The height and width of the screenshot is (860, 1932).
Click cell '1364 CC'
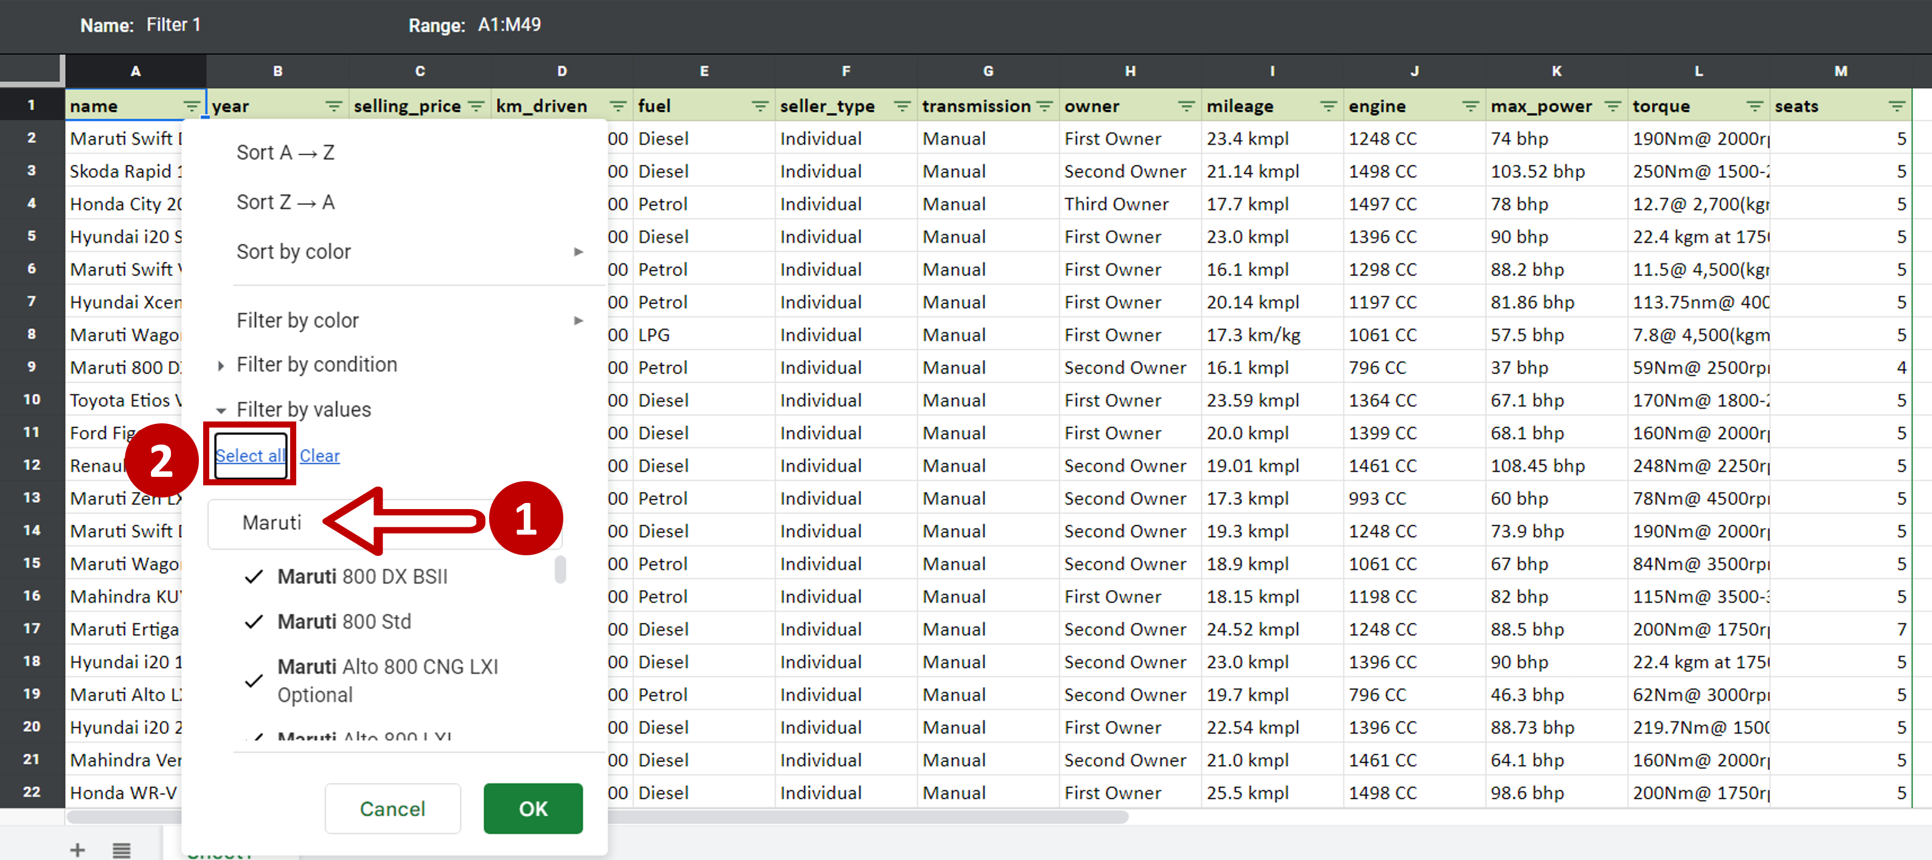tap(1414, 400)
